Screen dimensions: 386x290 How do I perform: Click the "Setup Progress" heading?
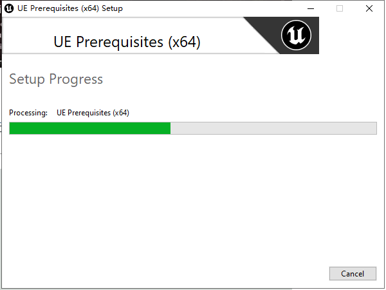coord(56,79)
